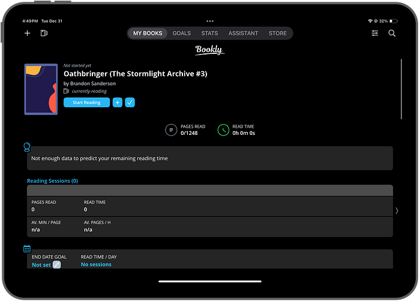Click the Not enough data prediction message
The height and width of the screenshot is (302, 420).
[100, 158]
